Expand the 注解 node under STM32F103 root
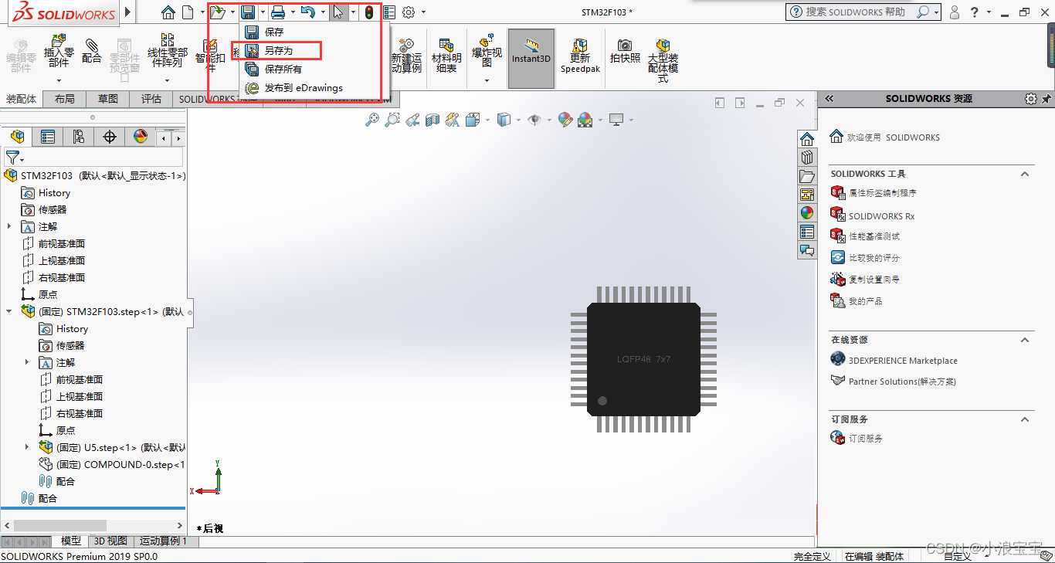1055x563 pixels. [9, 227]
